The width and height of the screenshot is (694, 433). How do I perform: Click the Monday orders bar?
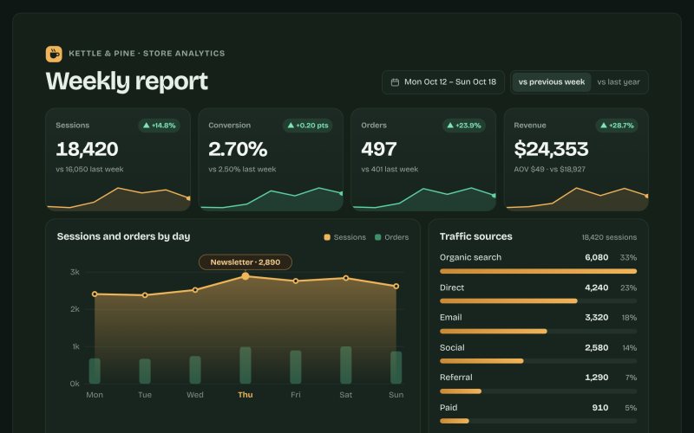click(95, 371)
